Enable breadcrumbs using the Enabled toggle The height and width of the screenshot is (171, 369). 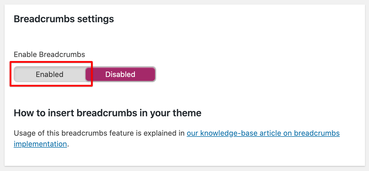49,74
